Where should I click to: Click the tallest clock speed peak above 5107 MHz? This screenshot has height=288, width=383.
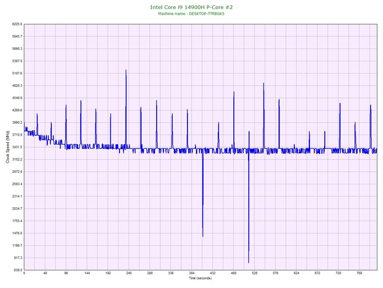click(x=126, y=70)
